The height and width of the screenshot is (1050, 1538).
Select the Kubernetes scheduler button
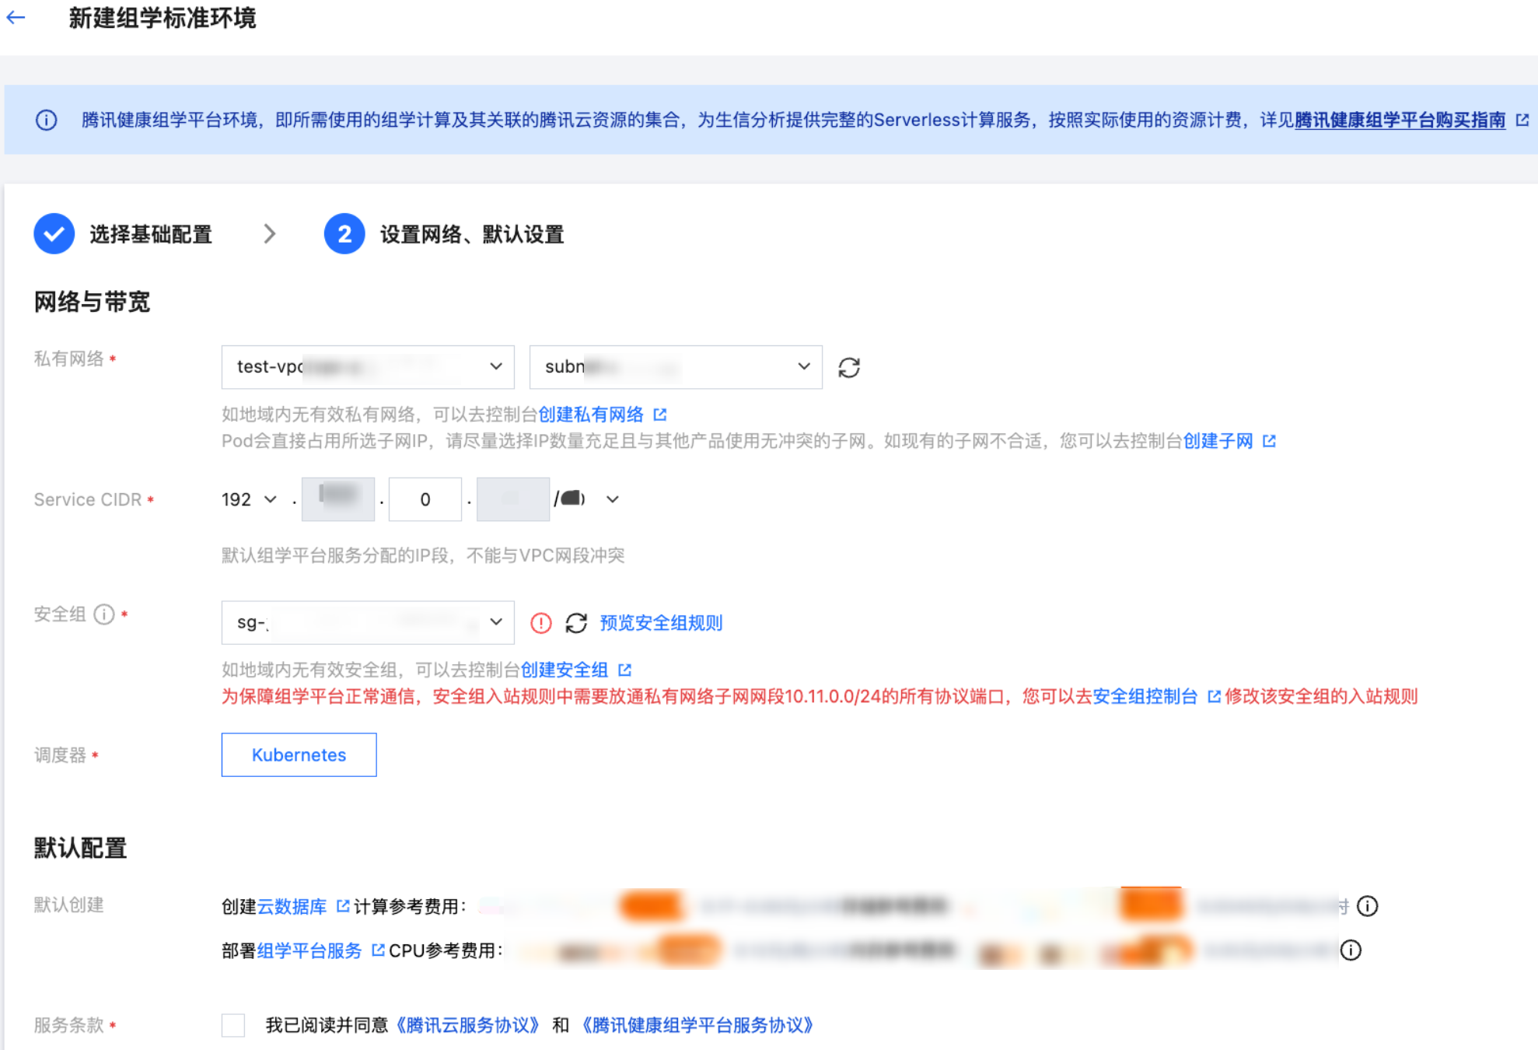tap(299, 754)
